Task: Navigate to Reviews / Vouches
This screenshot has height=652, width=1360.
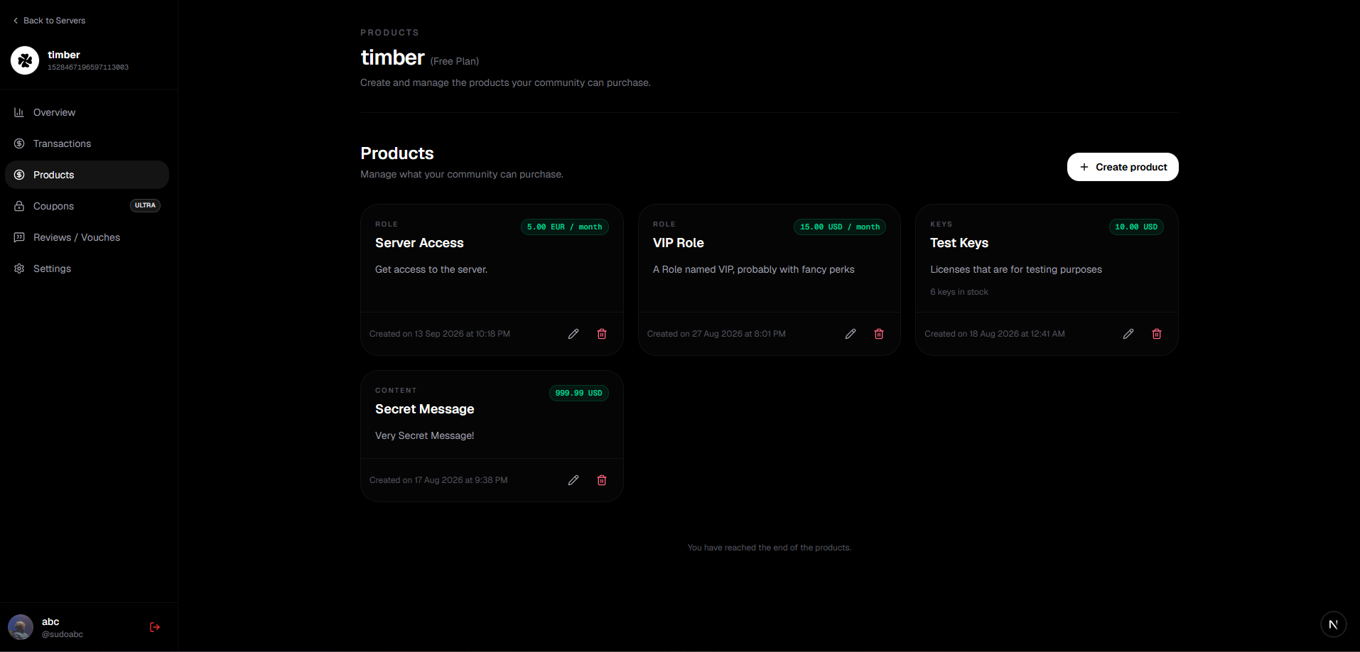Action: [x=87, y=237]
